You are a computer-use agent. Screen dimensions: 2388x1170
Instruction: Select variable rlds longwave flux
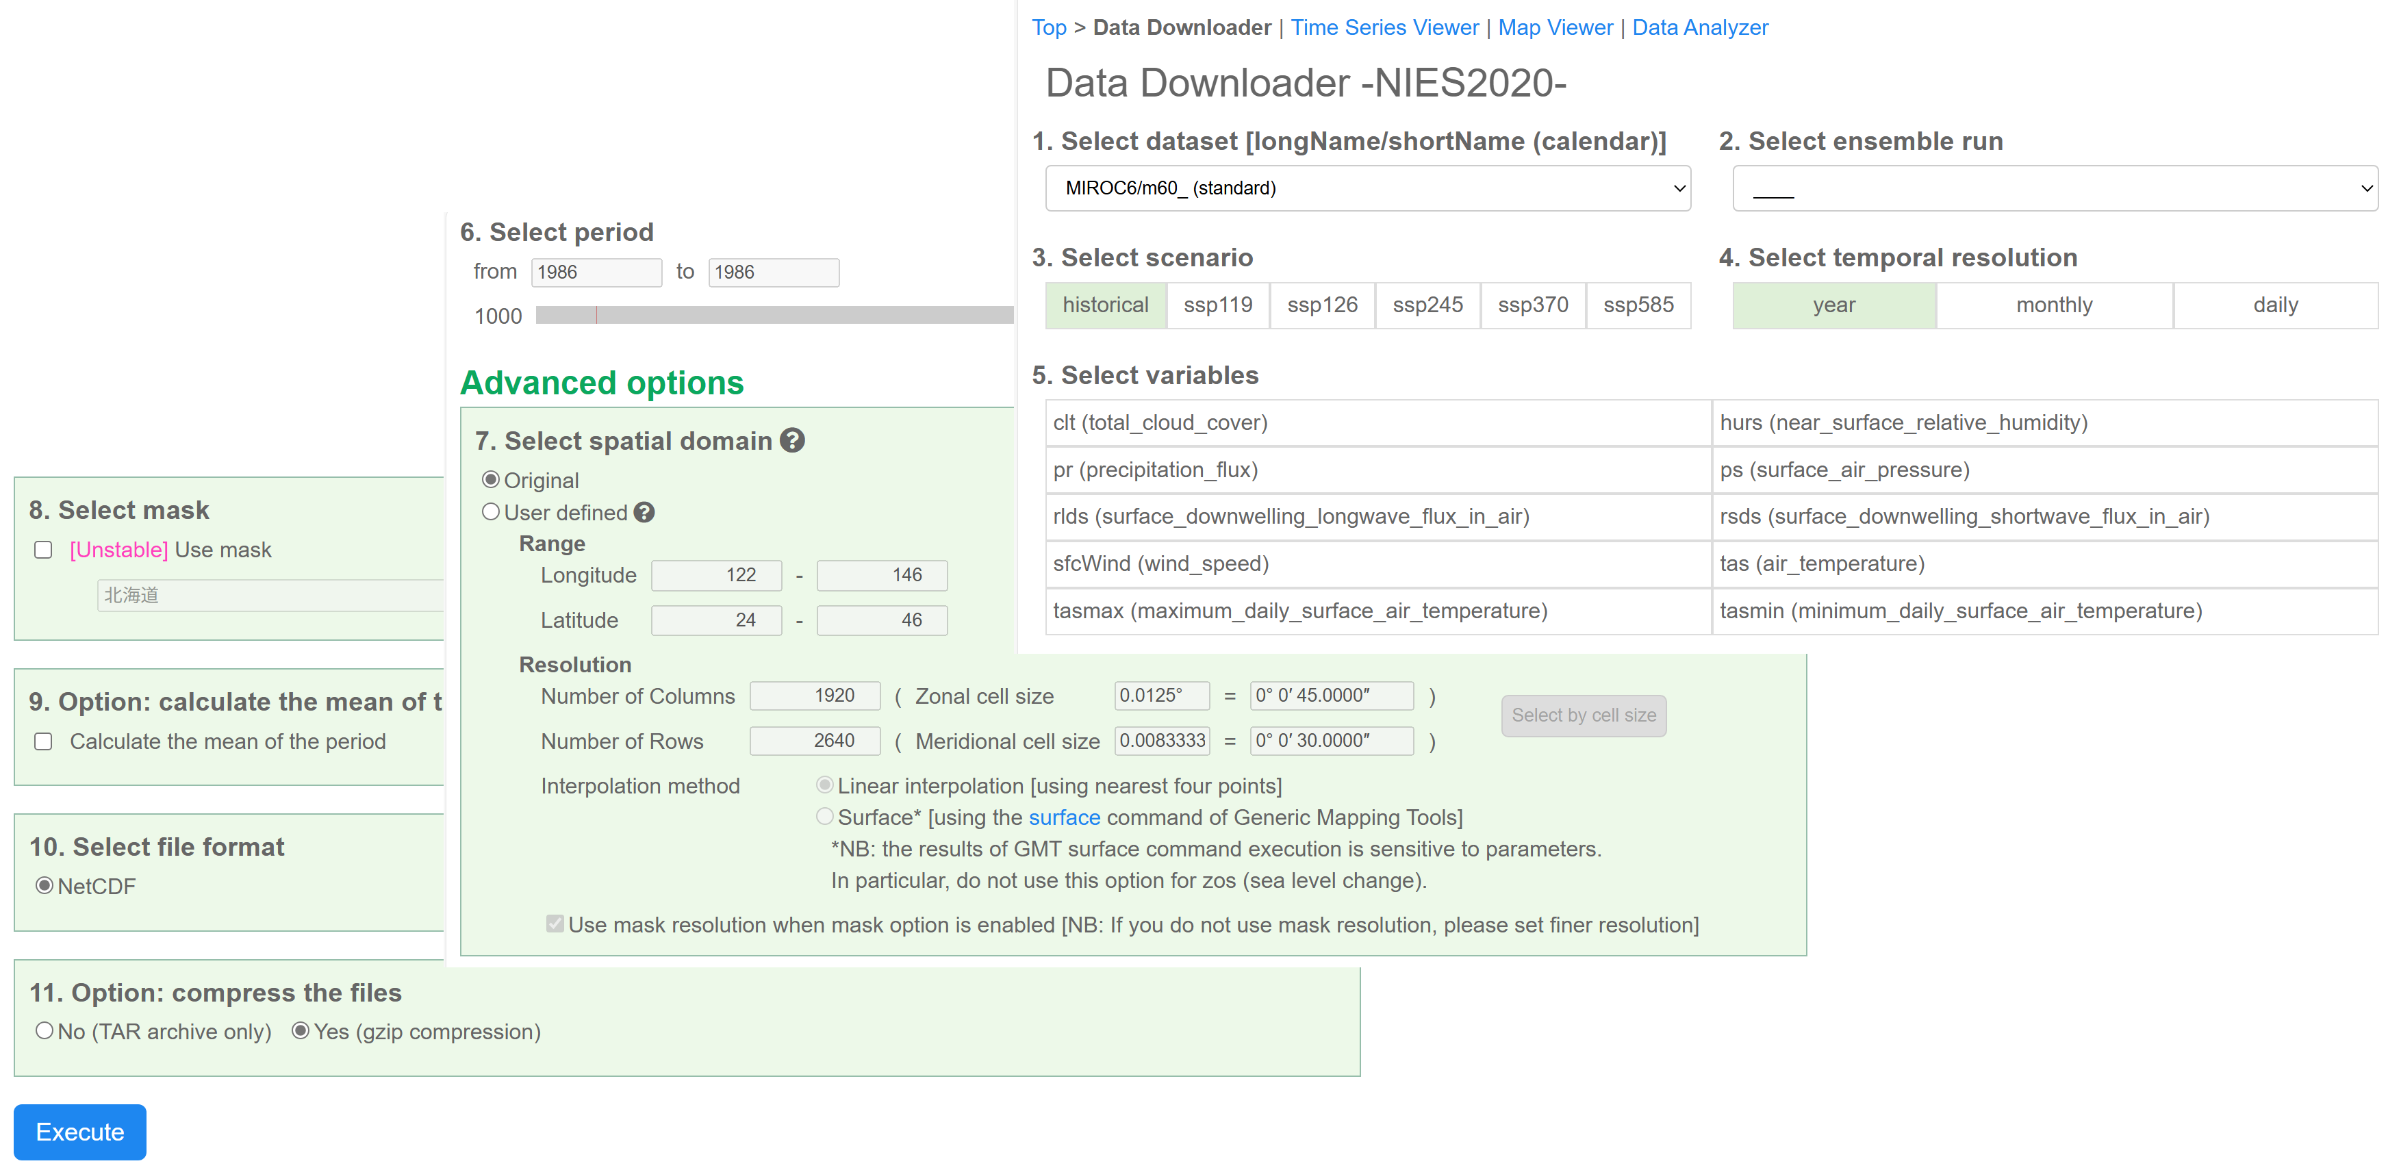[x=1377, y=516]
